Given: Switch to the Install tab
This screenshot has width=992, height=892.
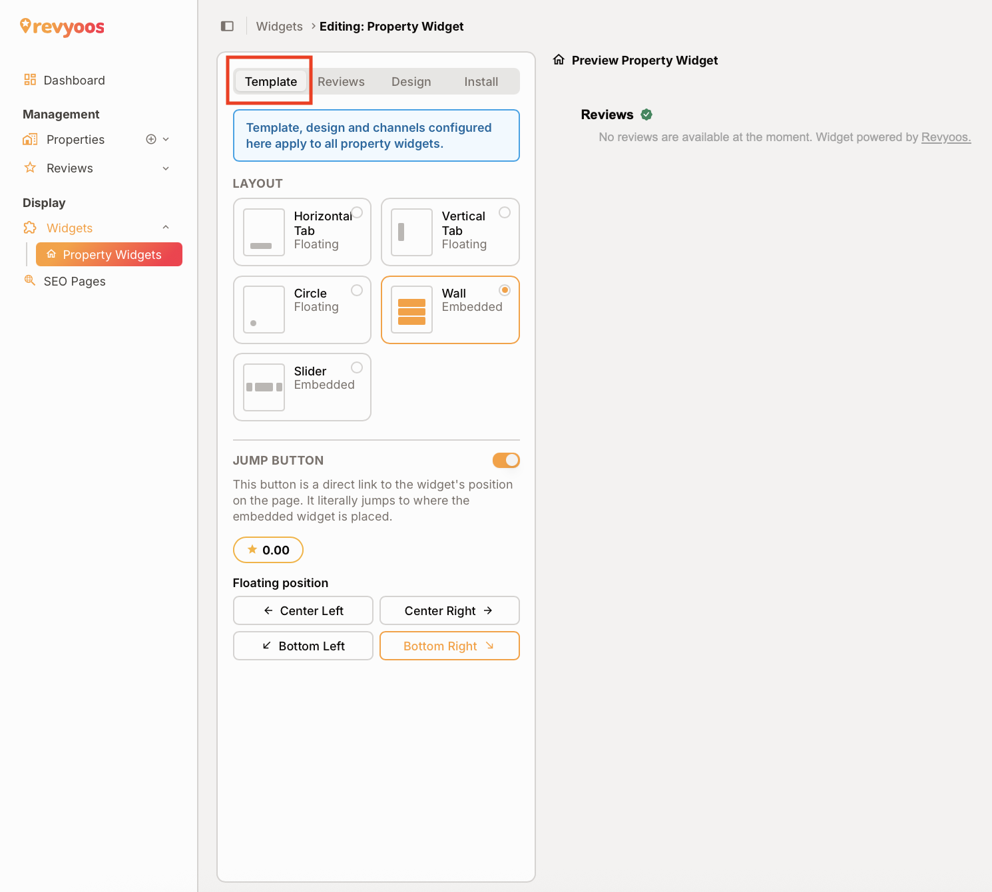Looking at the screenshot, I should 481,81.
